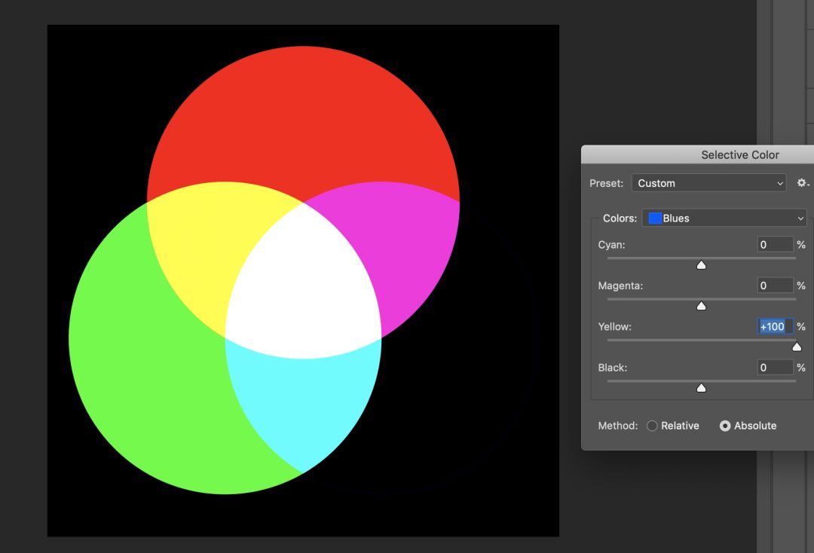Image resolution: width=814 pixels, height=553 pixels.
Task: Click the Cyan percentage input field
Action: pyautogui.click(x=775, y=245)
